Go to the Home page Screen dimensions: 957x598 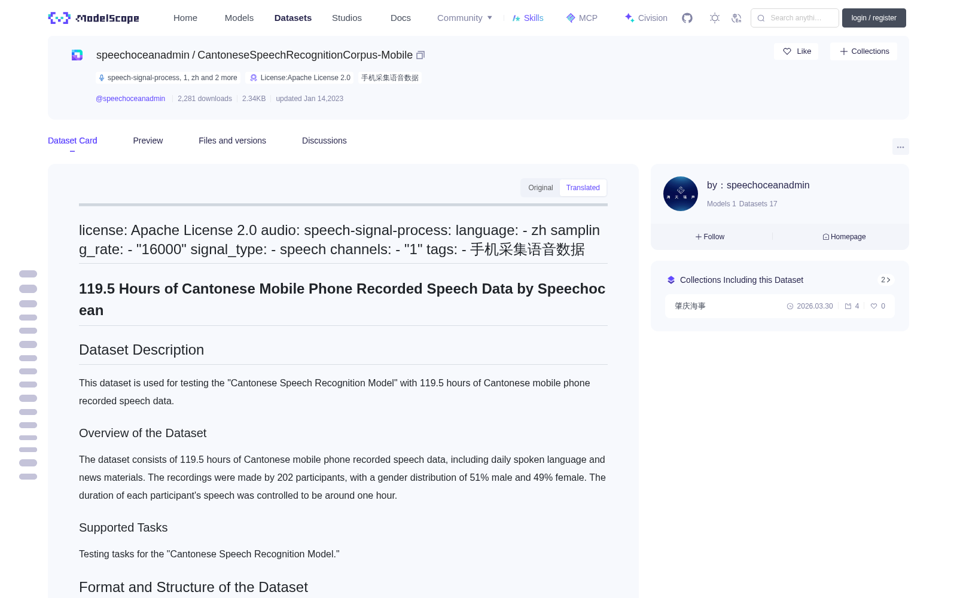tap(185, 18)
